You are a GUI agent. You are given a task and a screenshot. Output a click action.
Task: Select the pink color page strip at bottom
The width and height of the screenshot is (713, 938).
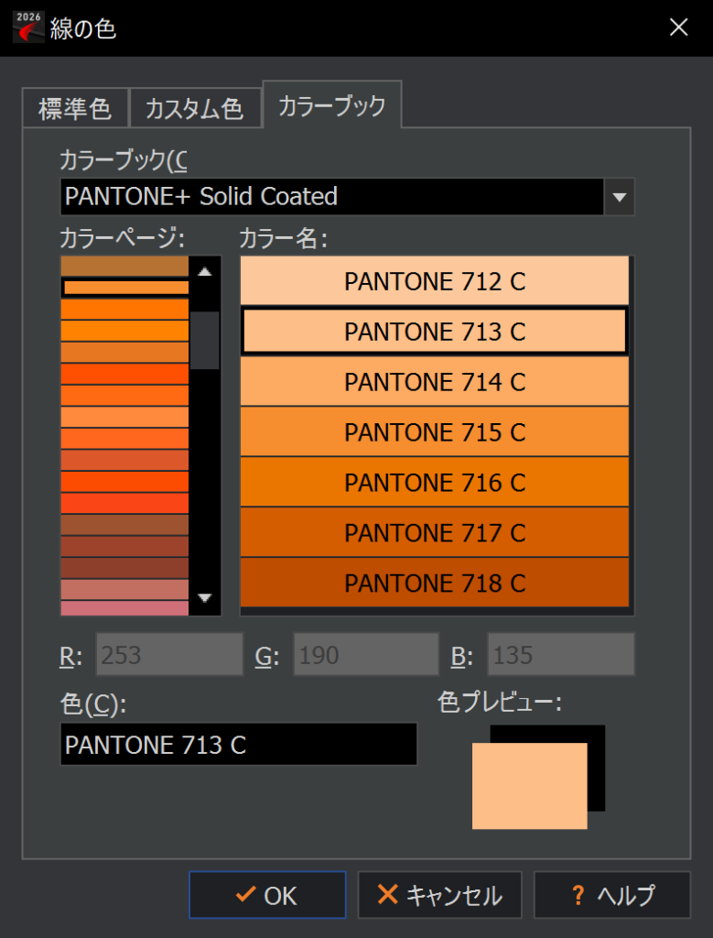tap(124, 608)
